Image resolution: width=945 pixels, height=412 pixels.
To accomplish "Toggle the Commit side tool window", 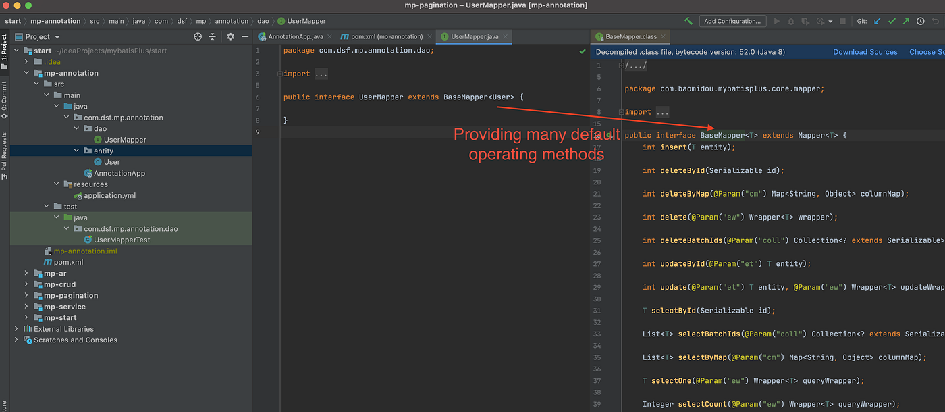I will pos(4,96).
